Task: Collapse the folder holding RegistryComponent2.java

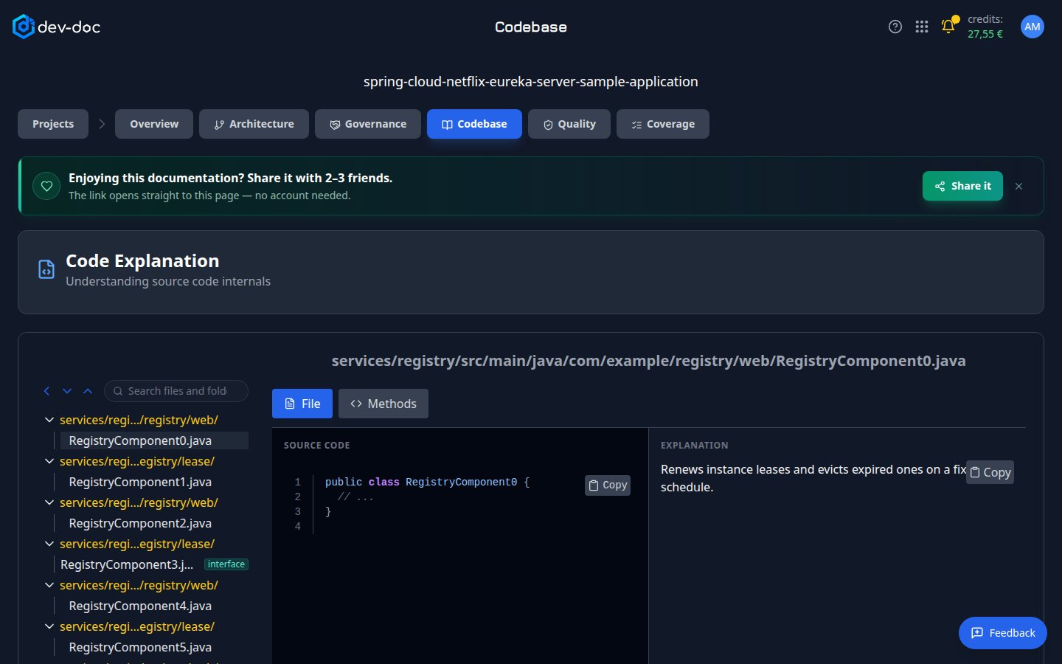Action: pyautogui.click(x=49, y=502)
